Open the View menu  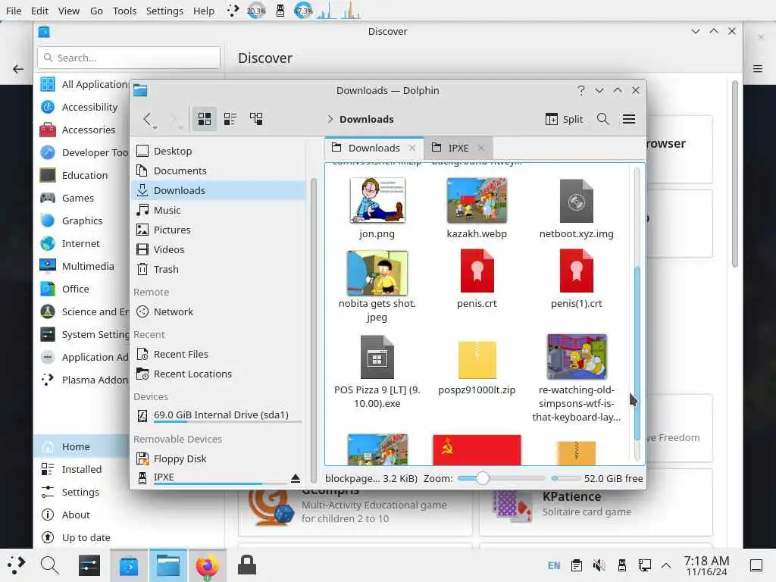coord(68,11)
